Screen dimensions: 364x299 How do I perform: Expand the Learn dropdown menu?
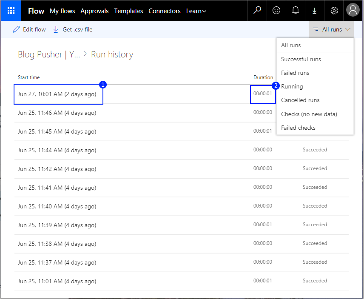pyautogui.click(x=196, y=11)
